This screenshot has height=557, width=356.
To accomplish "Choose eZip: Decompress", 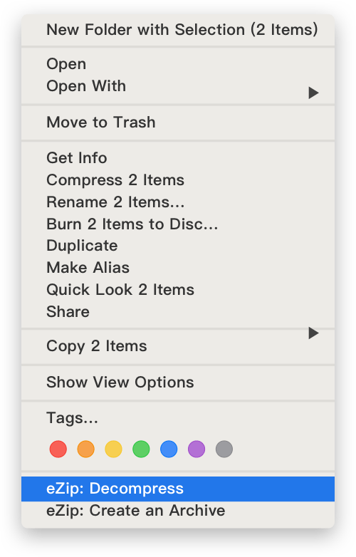I will [x=178, y=489].
